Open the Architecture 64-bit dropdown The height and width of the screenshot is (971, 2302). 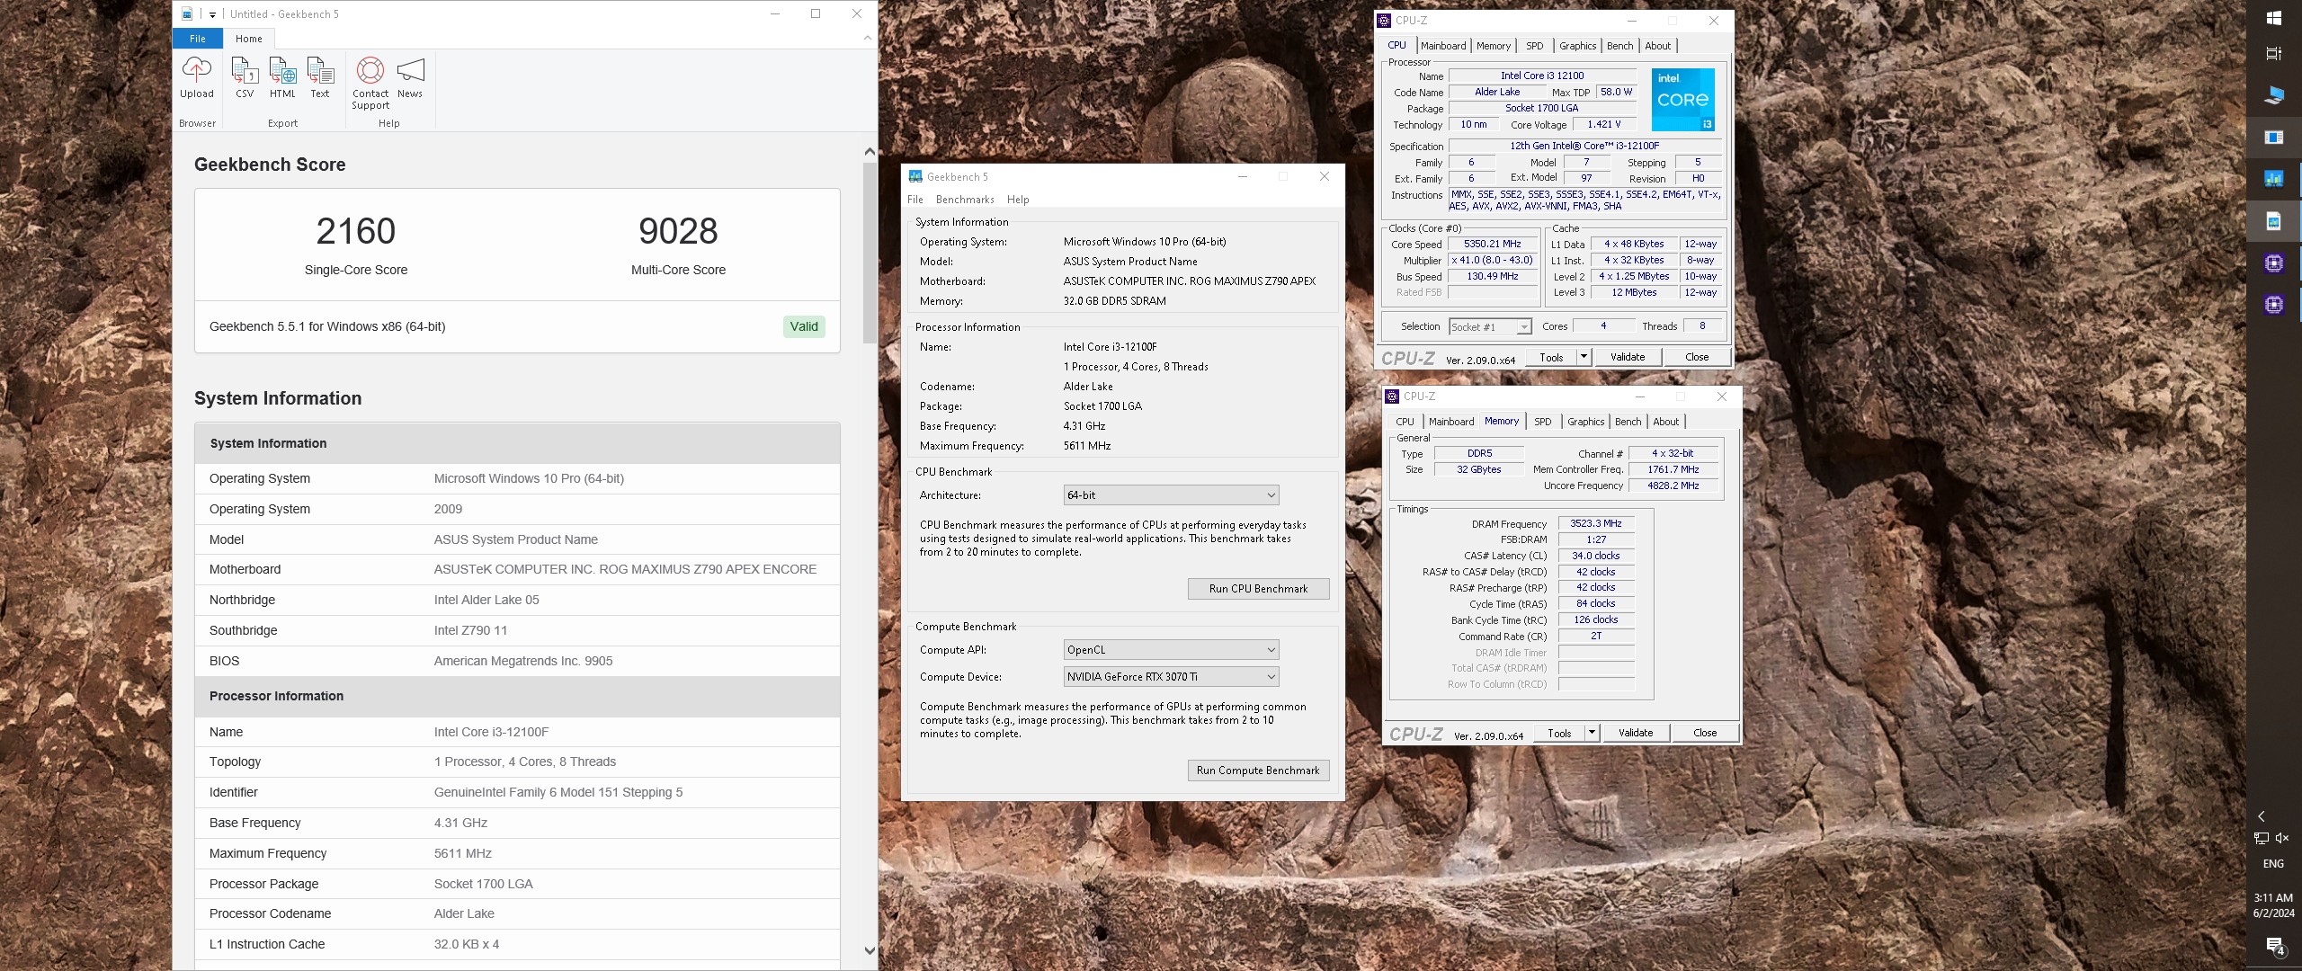click(1171, 494)
